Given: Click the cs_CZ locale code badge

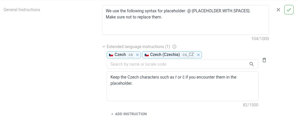Looking at the screenshot, I should click(x=188, y=55).
